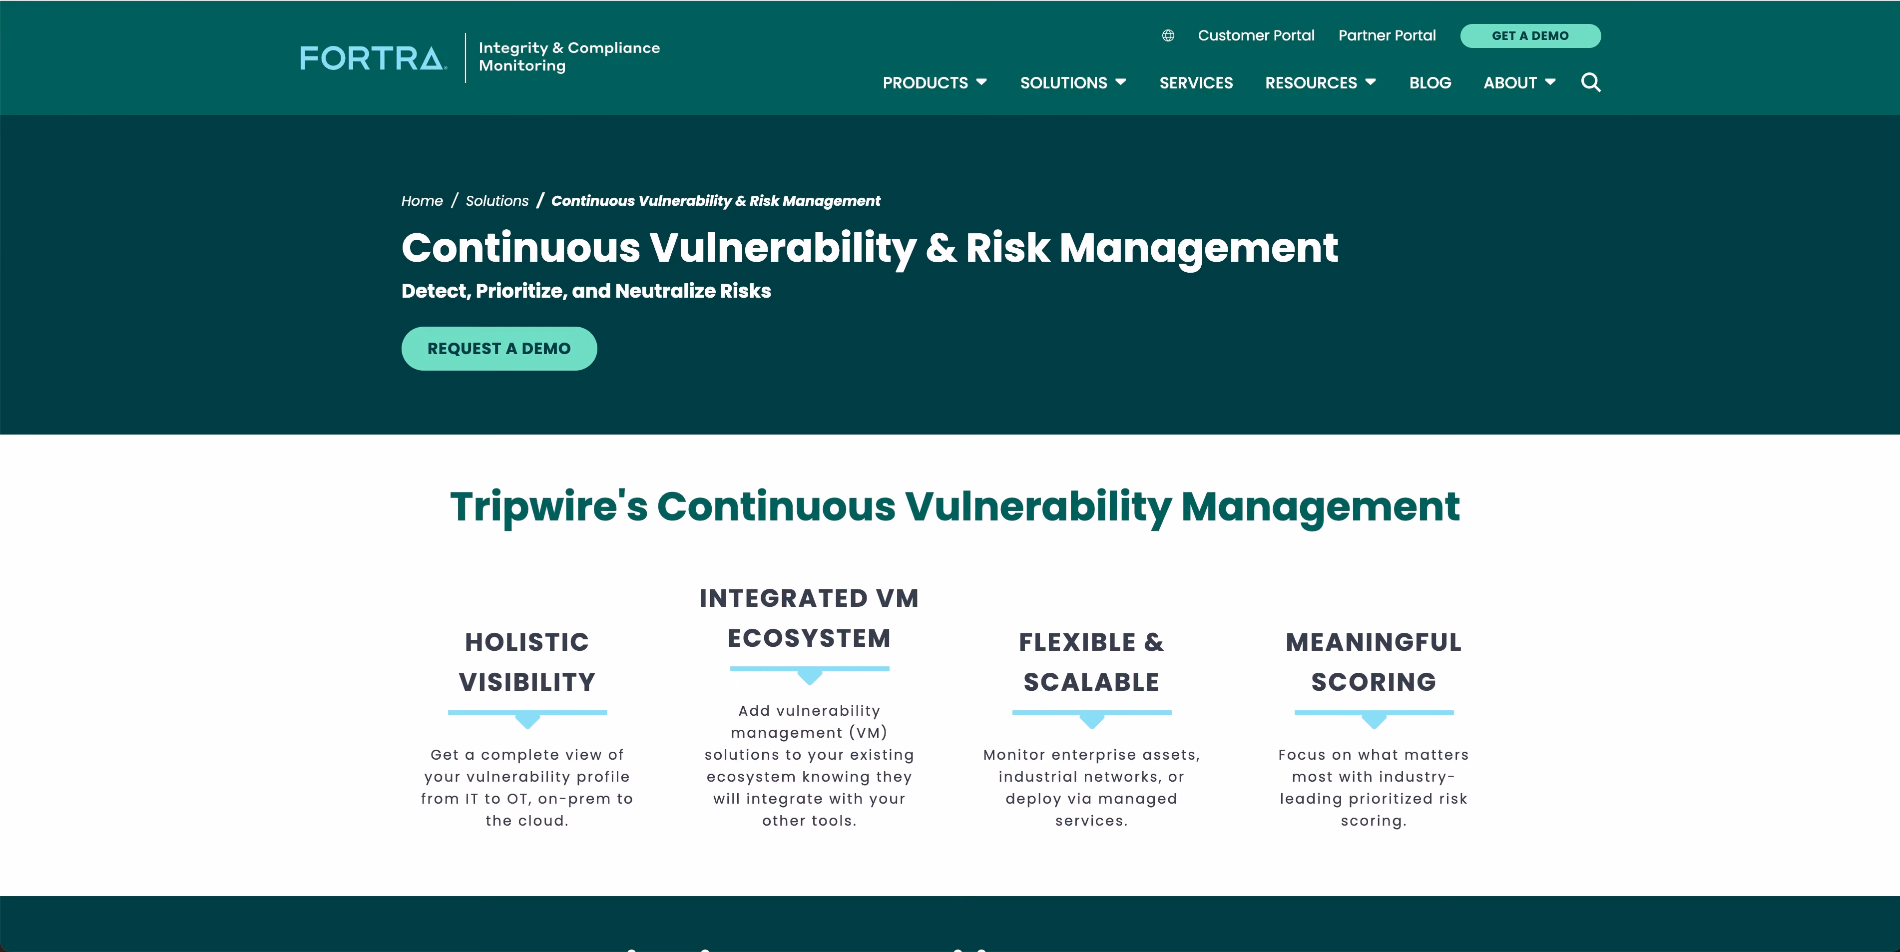Open the Customer Portal link
1900x952 pixels.
click(x=1255, y=35)
